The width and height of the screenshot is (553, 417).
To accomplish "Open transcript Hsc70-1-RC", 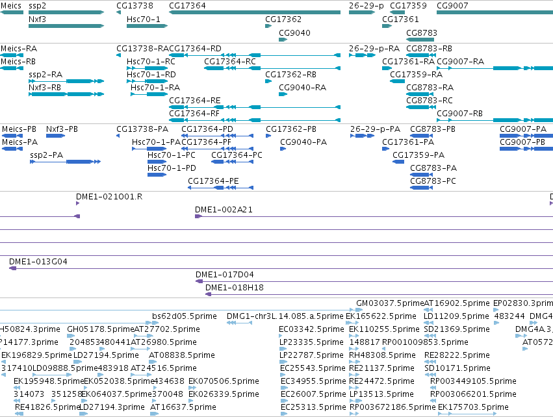I will [x=151, y=62].
